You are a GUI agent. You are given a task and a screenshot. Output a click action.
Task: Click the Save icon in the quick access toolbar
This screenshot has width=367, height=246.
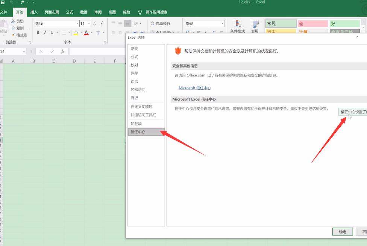3,2
